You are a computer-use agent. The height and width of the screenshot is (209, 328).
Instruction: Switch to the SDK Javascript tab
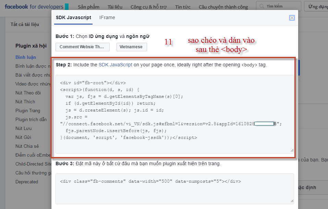(73, 17)
